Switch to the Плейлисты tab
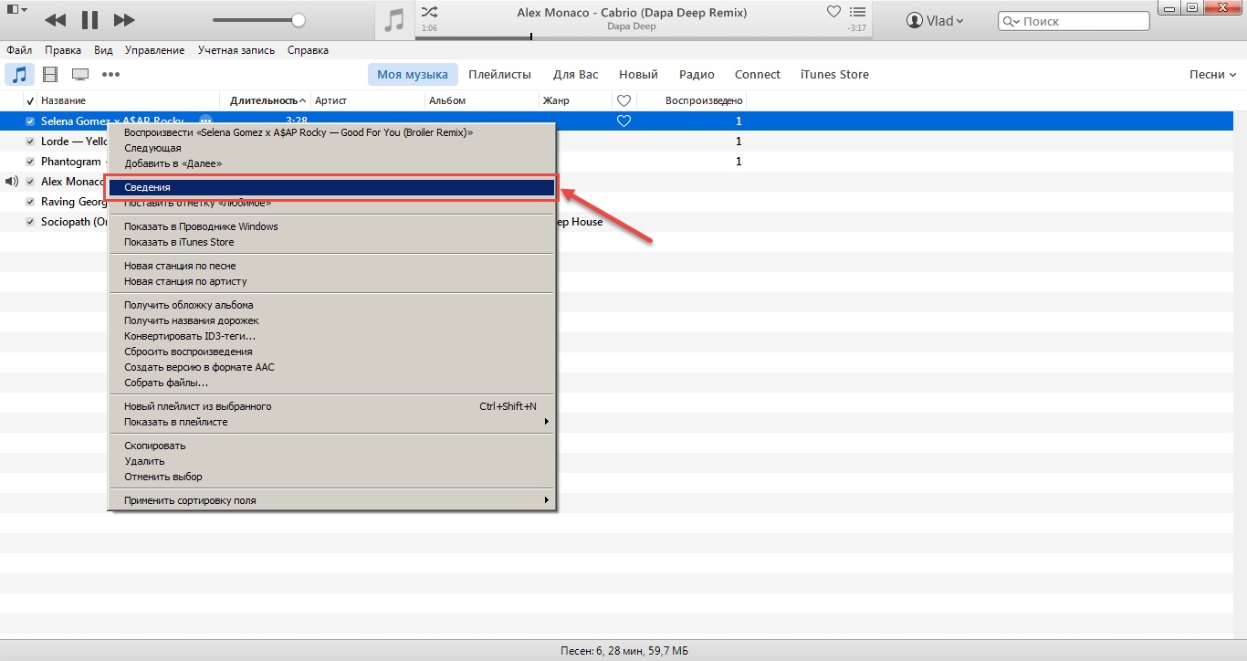This screenshot has height=661, width=1247. point(500,75)
